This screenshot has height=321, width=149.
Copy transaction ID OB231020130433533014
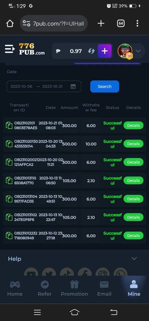[9, 144]
